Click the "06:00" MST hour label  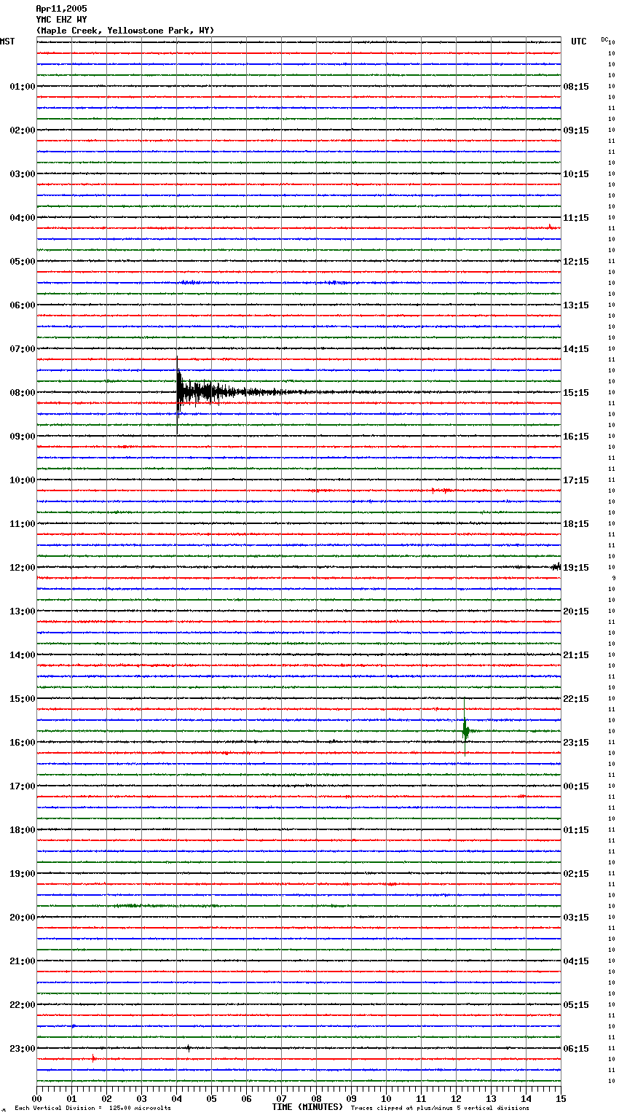coord(23,305)
